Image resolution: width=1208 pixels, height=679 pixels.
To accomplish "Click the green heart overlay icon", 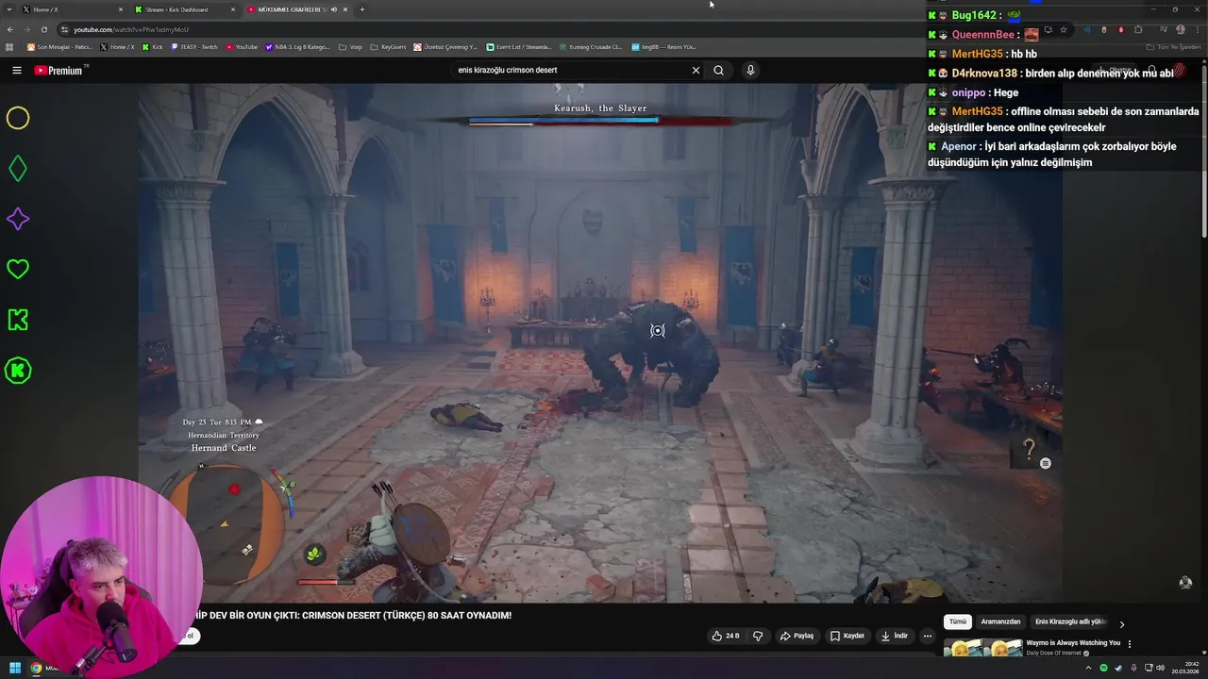I will (x=18, y=269).
